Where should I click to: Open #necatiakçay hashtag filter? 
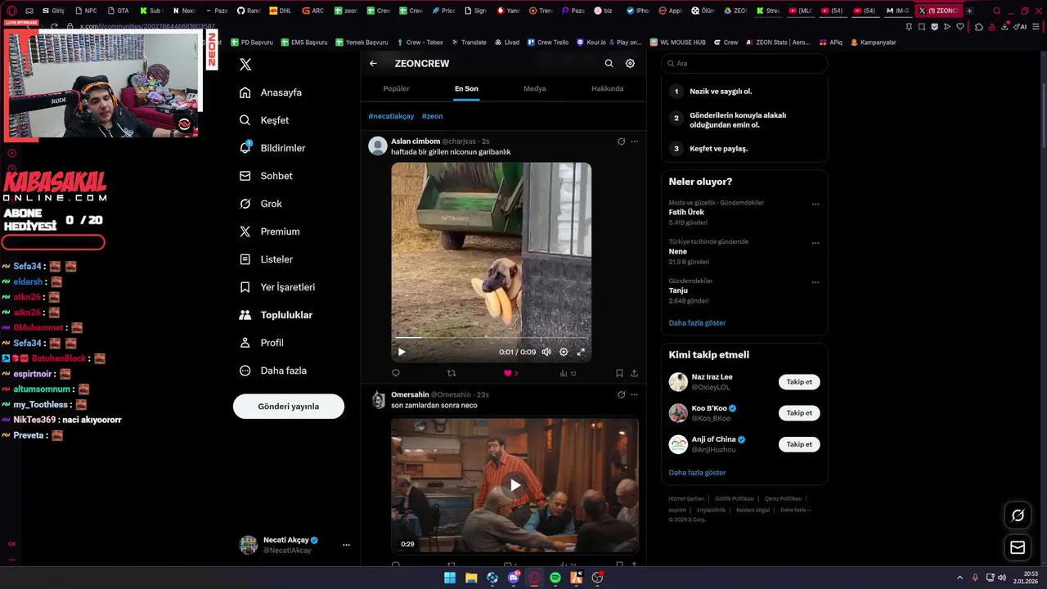pos(391,116)
